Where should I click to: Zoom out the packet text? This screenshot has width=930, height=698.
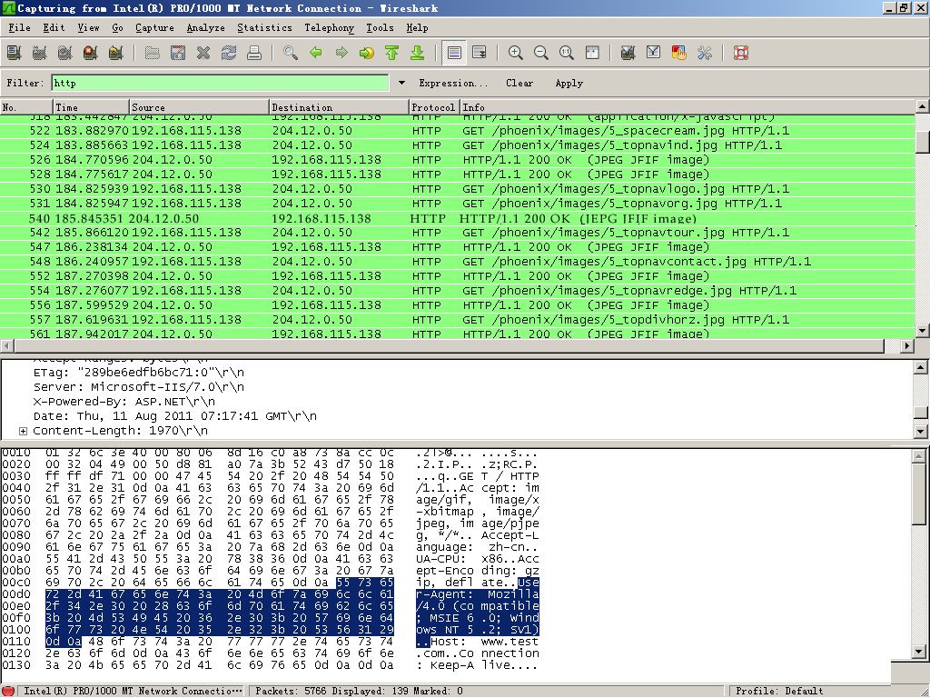[x=541, y=53]
